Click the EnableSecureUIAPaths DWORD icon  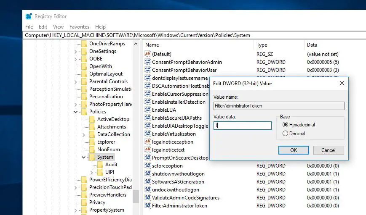pos(147,118)
